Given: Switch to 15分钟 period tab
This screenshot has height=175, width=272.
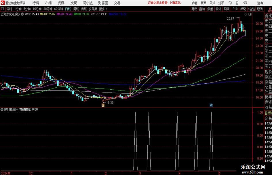Looking at the screenshot, I should [x=37, y=9].
